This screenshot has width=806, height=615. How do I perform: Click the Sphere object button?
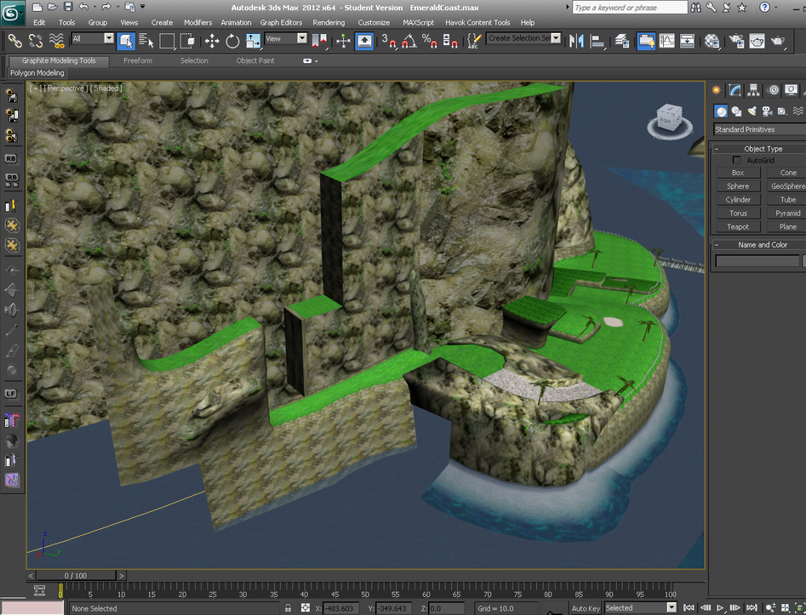coord(738,186)
